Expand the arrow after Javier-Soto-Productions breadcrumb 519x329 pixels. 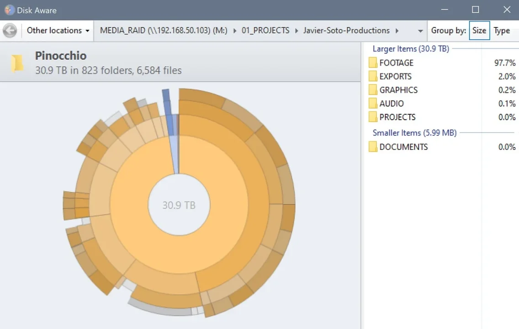397,31
